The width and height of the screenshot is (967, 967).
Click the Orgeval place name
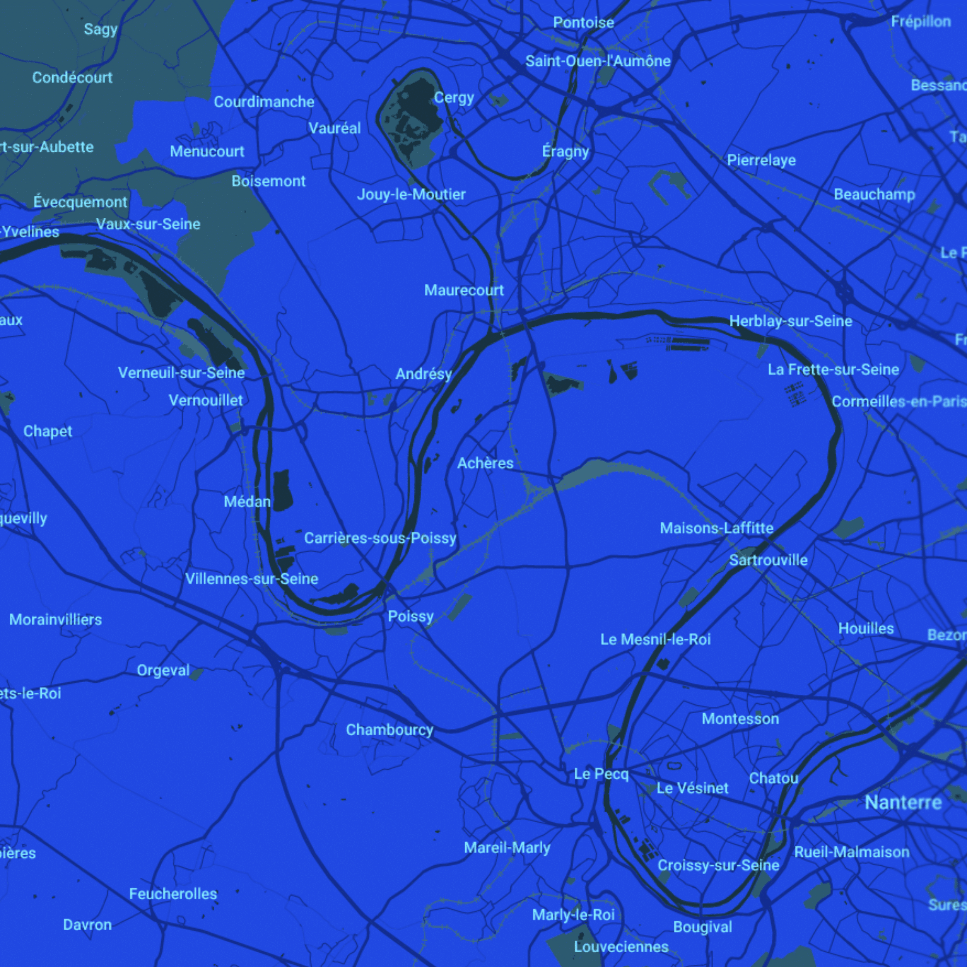pyautogui.click(x=163, y=671)
